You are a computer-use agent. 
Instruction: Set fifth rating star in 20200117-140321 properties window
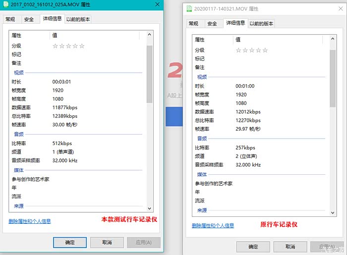[265, 51]
